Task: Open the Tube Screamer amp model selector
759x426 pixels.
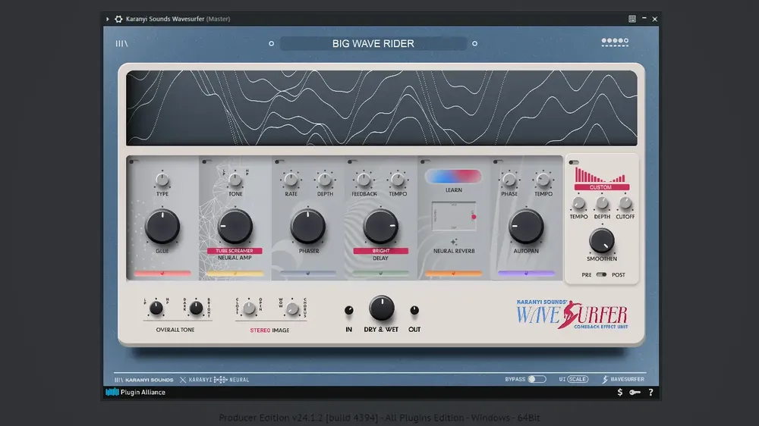Action: 235,250
